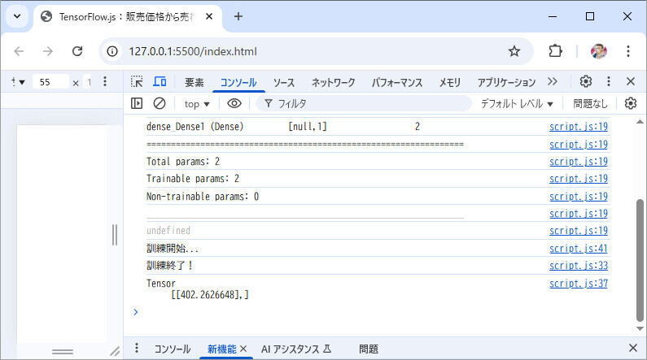The height and width of the screenshot is (360, 647).
Task: Open the browser extensions puzzle icon
Action: click(x=556, y=51)
